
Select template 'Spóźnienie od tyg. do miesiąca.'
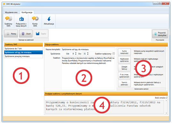[x=23, y=52]
